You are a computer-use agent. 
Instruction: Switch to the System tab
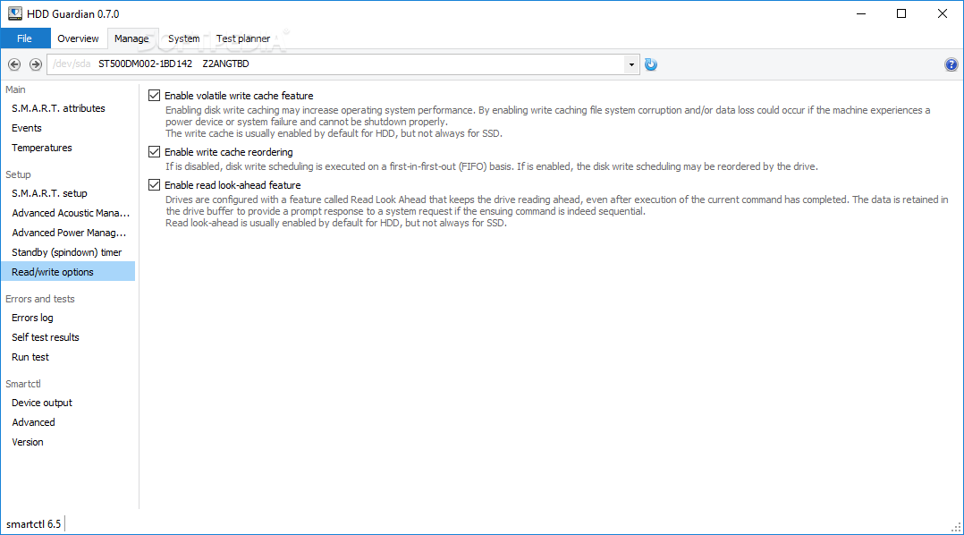[184, 38]
